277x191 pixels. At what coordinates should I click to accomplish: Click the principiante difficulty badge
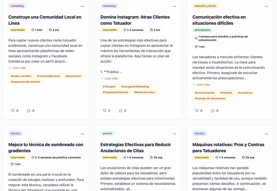203,30
